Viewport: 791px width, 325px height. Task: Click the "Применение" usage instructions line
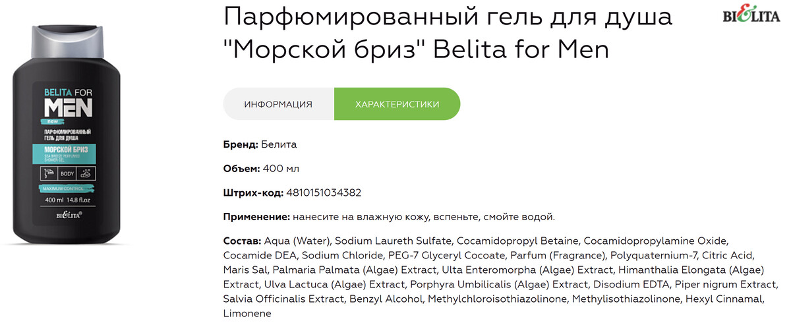point(389,217)
